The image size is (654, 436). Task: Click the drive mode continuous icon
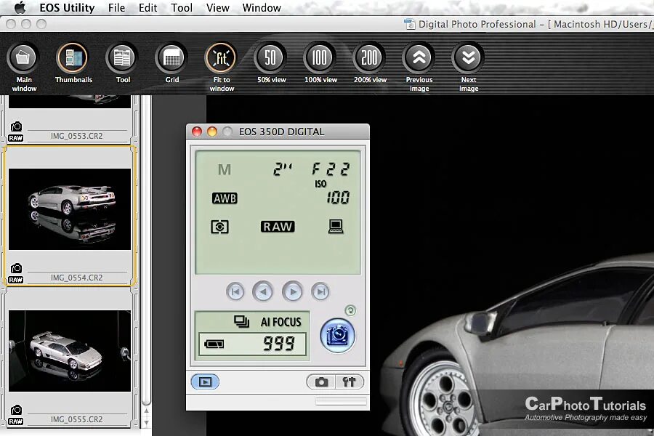point(241,321)
